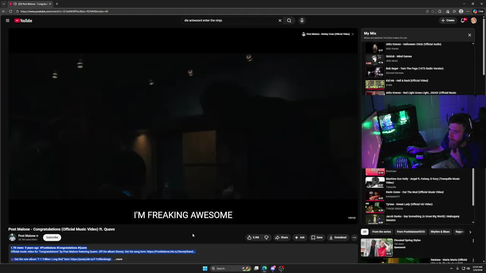Dismiss the Motley Crew suggested video card

click(352, 34)
